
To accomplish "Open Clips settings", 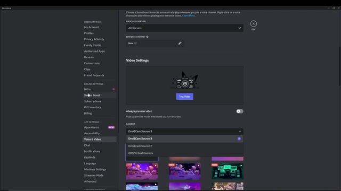I will click(x=87, y=70).
